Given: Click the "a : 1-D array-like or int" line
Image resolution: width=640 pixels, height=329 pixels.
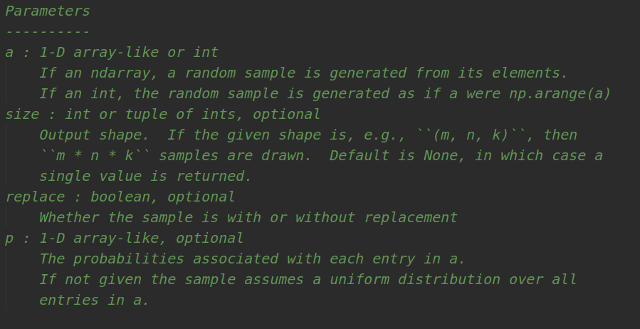Looking at the screenshot, I should click(112, 52).
